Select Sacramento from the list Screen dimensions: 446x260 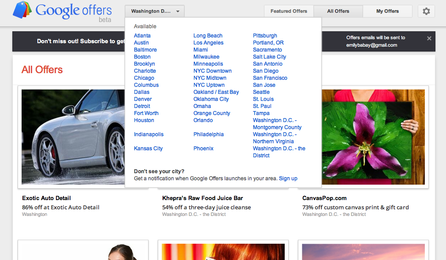268,50
